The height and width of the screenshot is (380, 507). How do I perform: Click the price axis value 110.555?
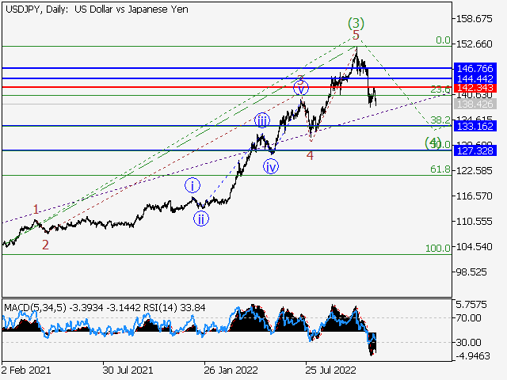474,222
